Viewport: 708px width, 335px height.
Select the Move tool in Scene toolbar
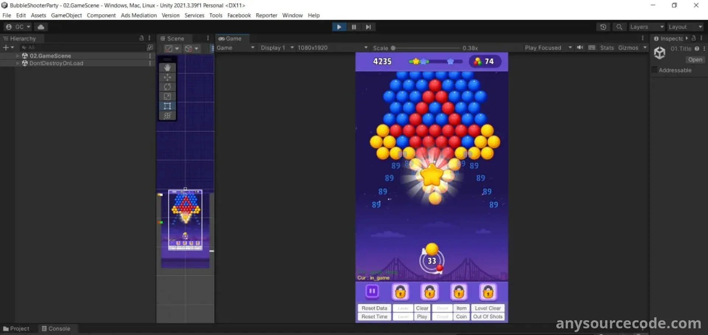(x=167, y=77)
